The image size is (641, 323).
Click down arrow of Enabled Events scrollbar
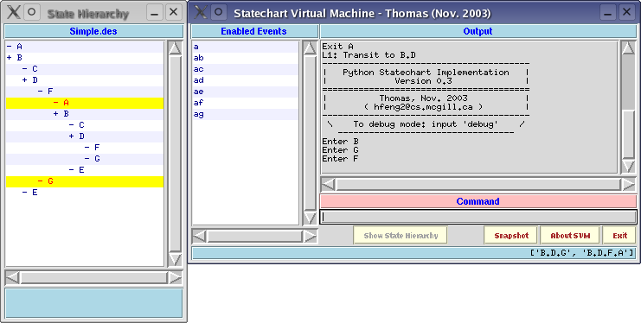pos(310,218)
